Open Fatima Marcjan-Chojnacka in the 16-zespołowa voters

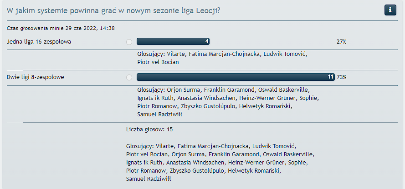225,54
